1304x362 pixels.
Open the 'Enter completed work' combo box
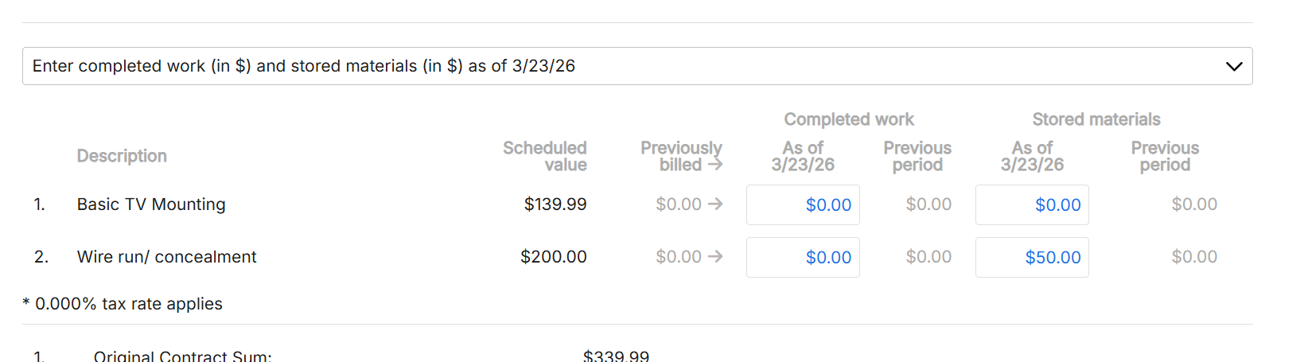621,66
